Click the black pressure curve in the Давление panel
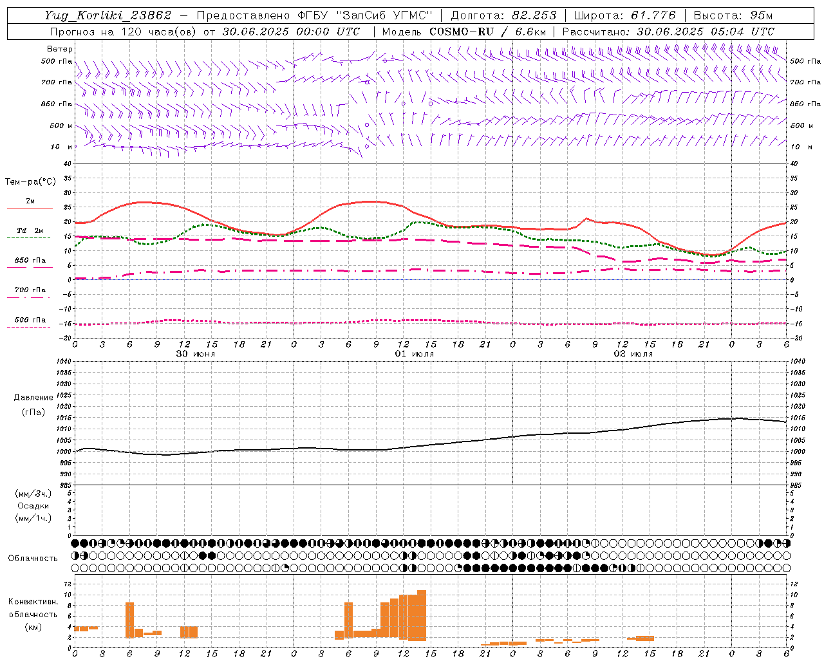Viewport: 824px width, 659px height. click(430, 444)
